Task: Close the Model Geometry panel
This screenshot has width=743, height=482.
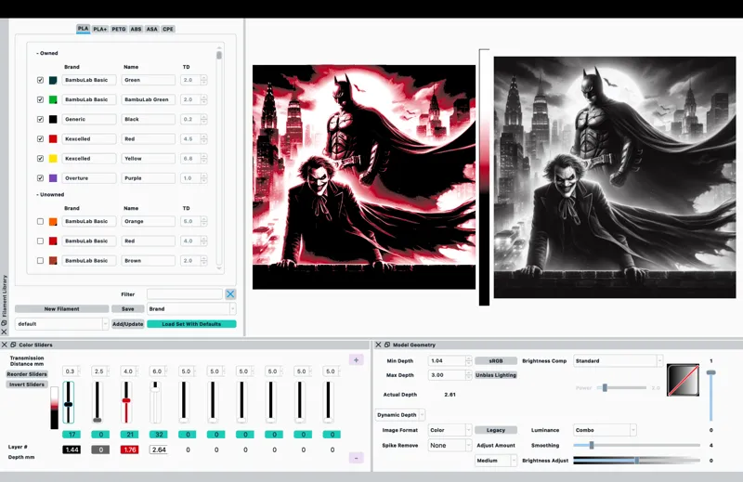Action: [x=378, y=345]
